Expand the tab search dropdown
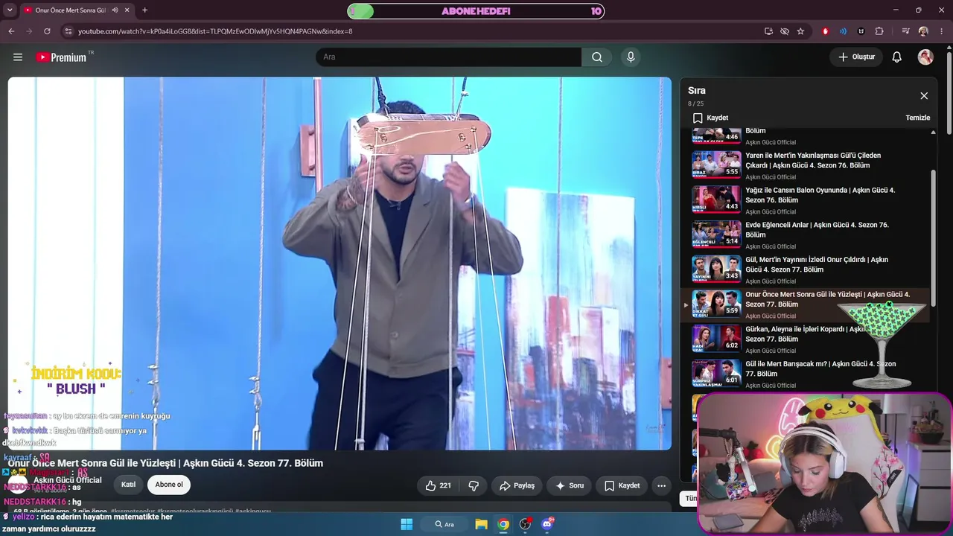This screenshot has height=536, width=953. (x=10, y=10)
